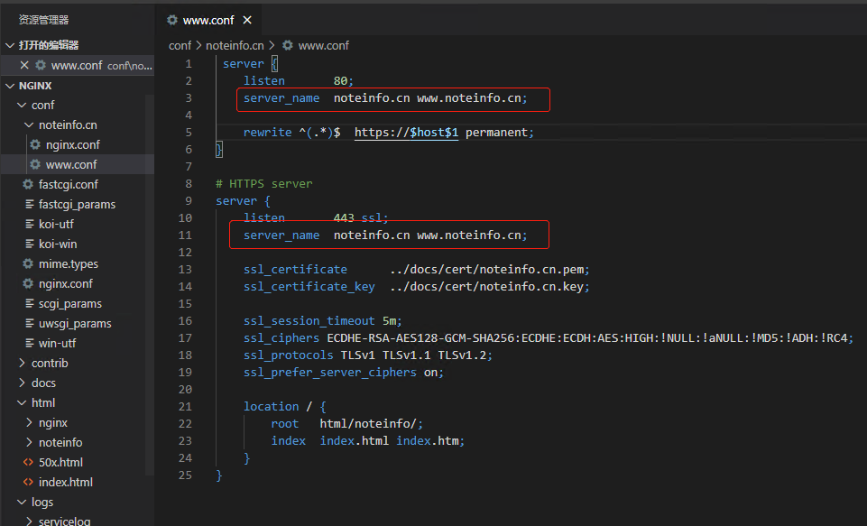Click index.html HTML file icon
Viewport: 867px width, 526px height.
point(28,482)
